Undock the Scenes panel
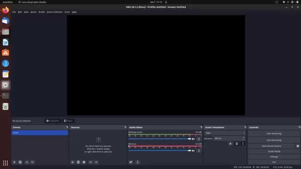The width and height of the screenshot is (301, 169). tap(67, 127)
